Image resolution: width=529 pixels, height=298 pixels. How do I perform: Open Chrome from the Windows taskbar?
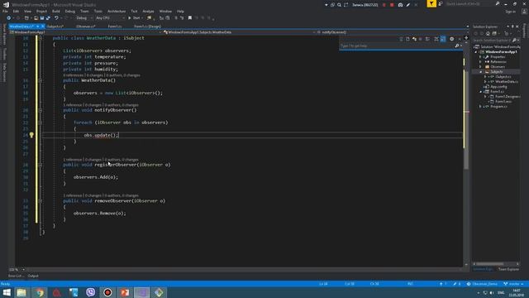[40, 292]
